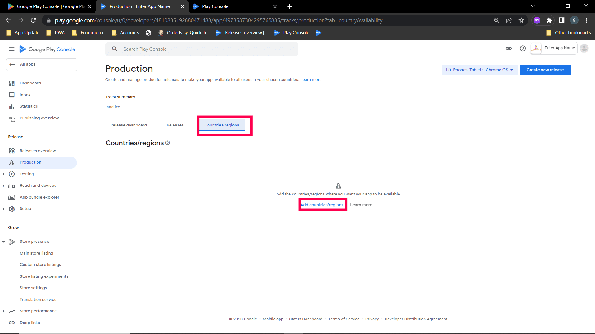Open the help question mark icon
The width and height of the screenshot is (595, 334).
[x=522, y=49]
